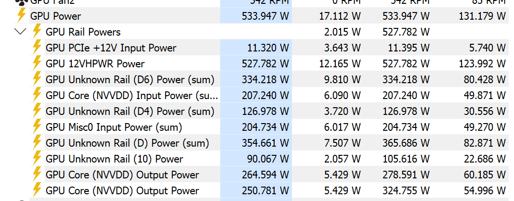Select GPU Unknown Rail (D6) Power (sum) label
The height and width of the screenshot is (201, 514).
(130, 79)
